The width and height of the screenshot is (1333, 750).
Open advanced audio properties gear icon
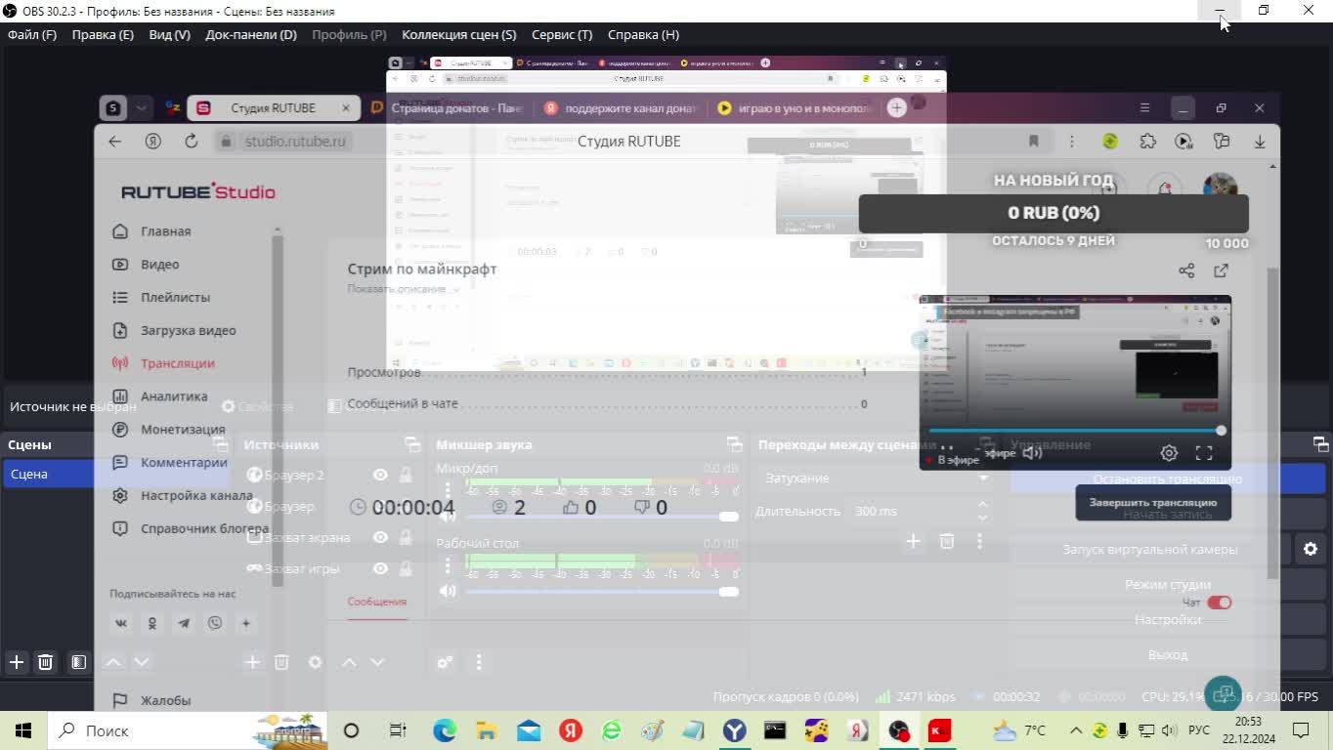[x=445, y=662]
